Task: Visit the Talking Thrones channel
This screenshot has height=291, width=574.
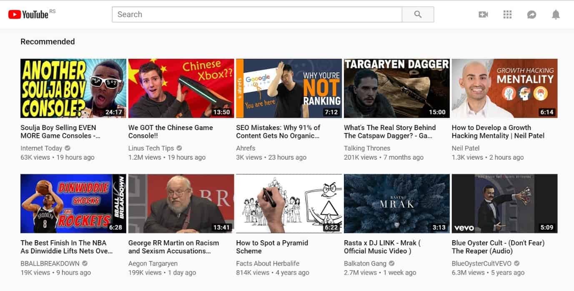Action: pyautogui.click(x=367, y=148)
